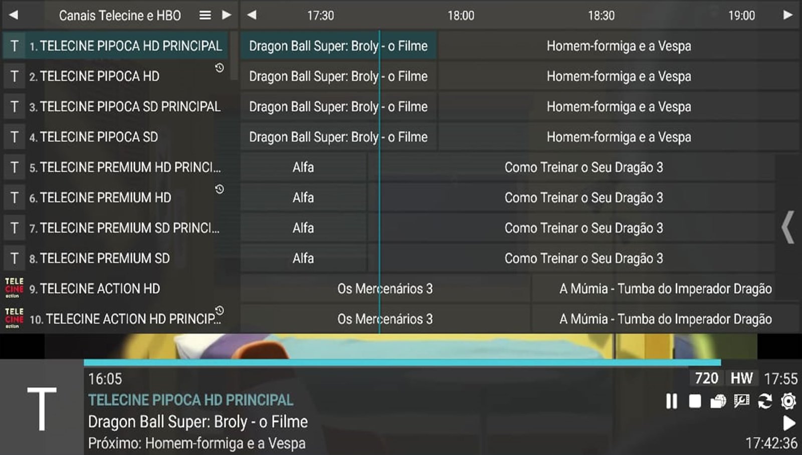Open Os Mercenários 3 on TELECINE ACTION HD
The height and width of the screenshot is (455, 802).
click(x=384, y=289)
